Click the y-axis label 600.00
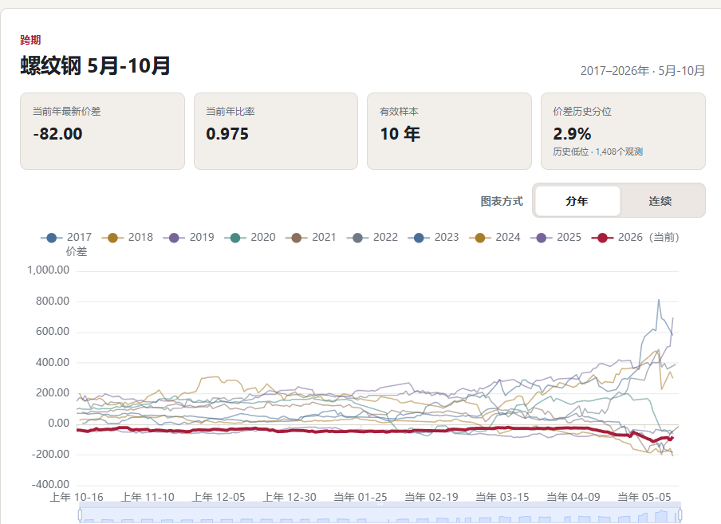Image resolution: width=721 pixels, height=524 pixels. pos(53,332)
